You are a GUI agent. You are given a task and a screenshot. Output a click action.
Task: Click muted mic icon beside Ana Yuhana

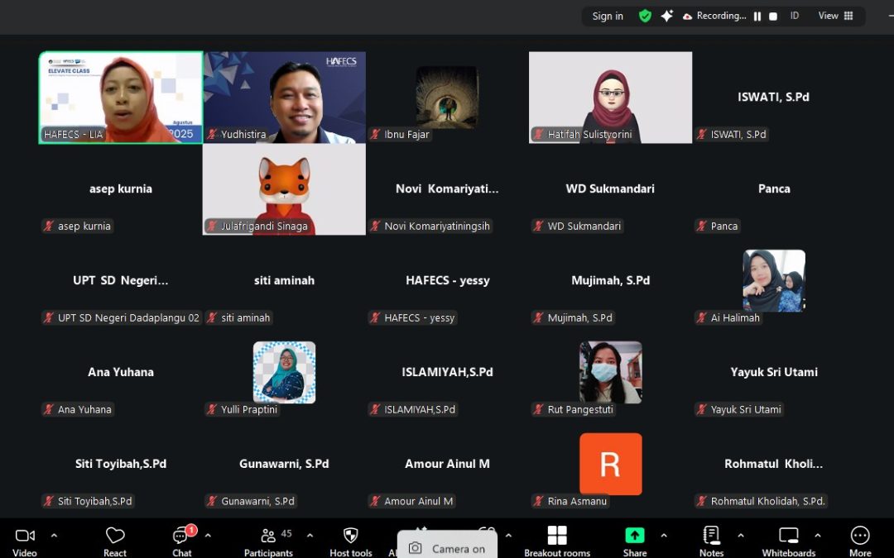tap(49, 409)
